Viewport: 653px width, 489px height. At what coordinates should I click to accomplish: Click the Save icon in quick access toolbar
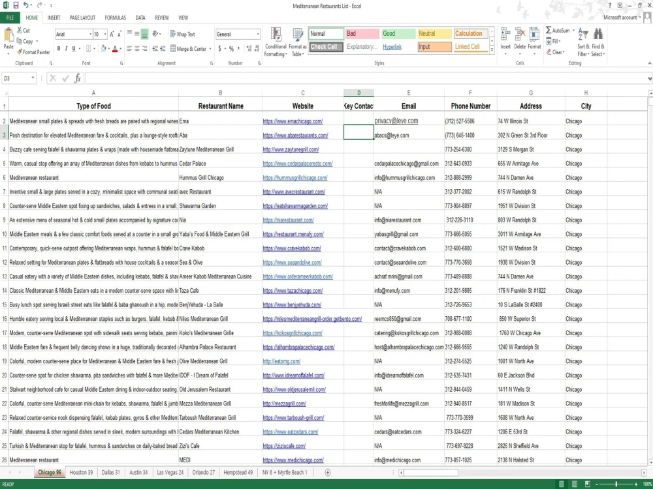(x=16, y=5)
